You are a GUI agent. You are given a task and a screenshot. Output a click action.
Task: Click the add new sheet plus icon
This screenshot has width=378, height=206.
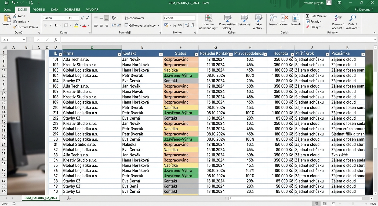coord(69,198)
